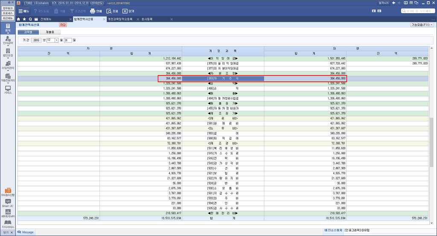The height and width of the screenshot is (236, 437).
Task: Click the scroll up arrow of table
Action: [432, 49]
